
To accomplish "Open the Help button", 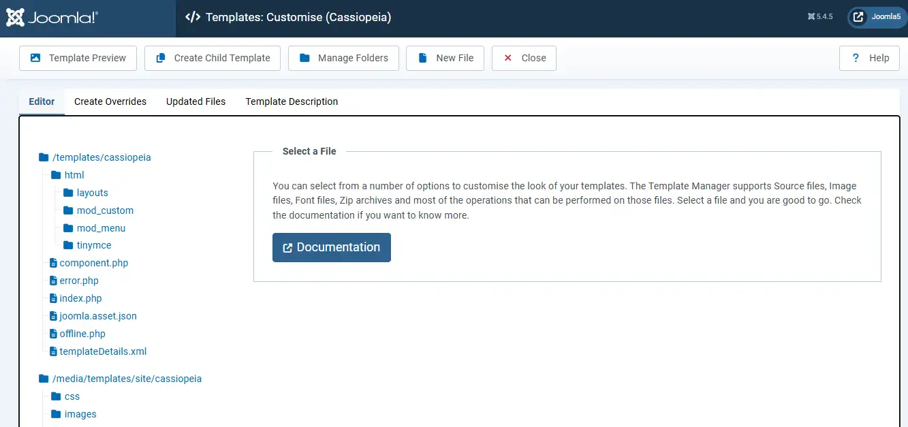I will click(x=869, y=58).
